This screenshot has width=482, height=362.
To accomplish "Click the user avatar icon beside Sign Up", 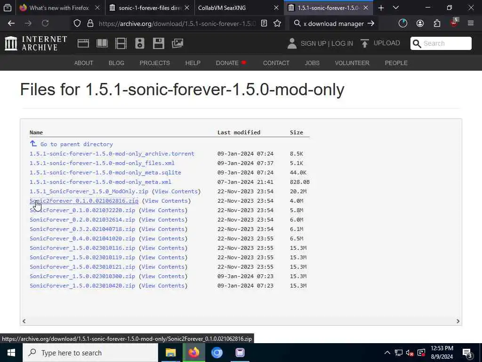I will point(292,43).
